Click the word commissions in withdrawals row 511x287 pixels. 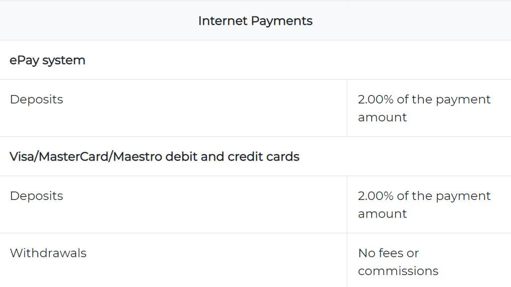398,271
